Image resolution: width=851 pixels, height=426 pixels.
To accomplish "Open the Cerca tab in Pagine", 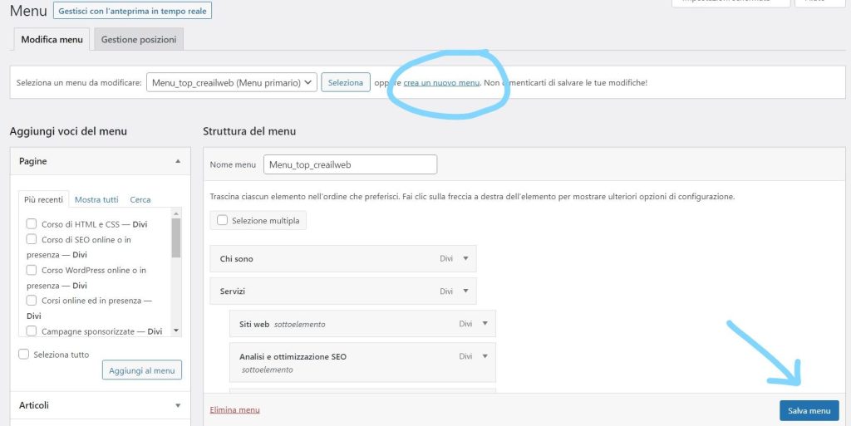I will [140, 199].
